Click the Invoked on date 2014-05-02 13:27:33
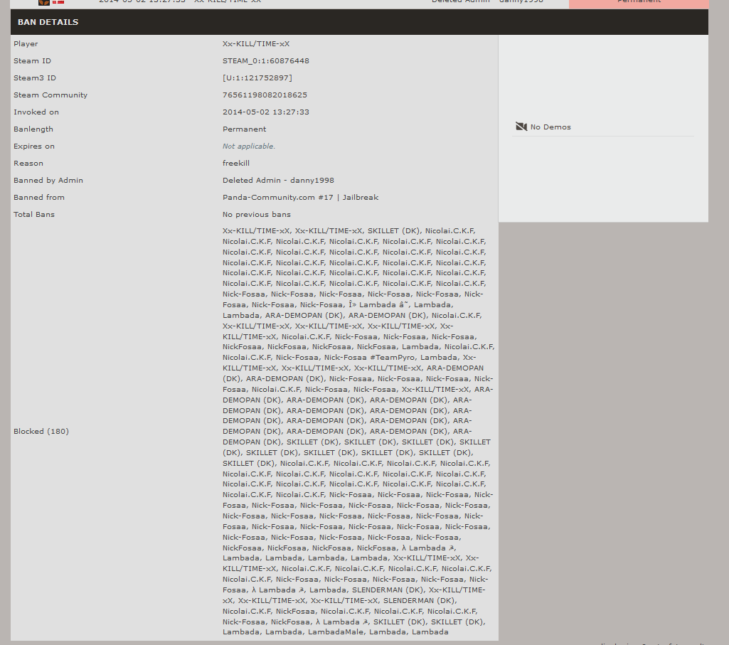 pyautogui.click(x=265, y=112)
